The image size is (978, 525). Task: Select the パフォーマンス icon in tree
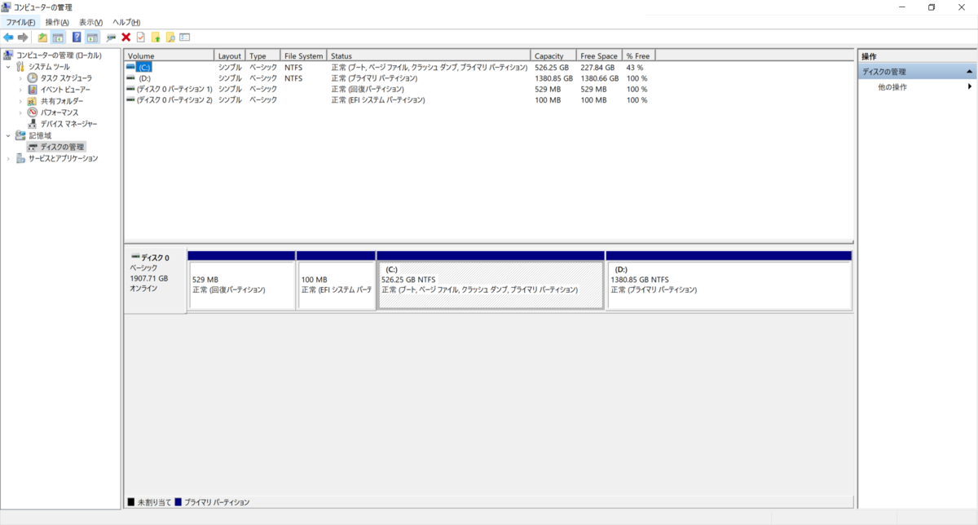pyautogui.click(x=33, y=112)
